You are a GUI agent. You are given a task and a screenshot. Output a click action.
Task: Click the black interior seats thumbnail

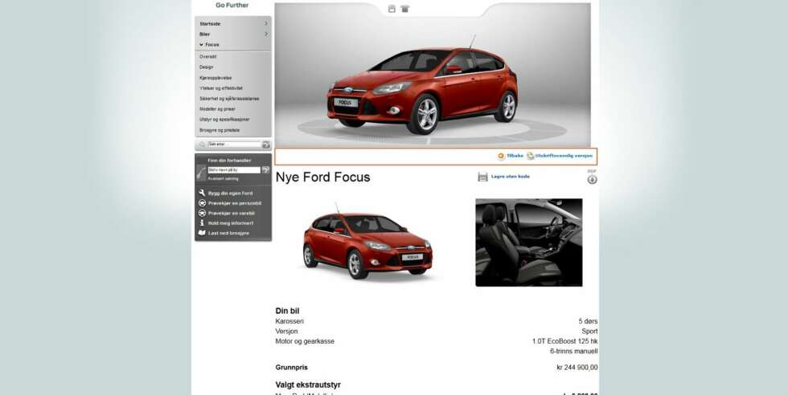click(529, 242)
